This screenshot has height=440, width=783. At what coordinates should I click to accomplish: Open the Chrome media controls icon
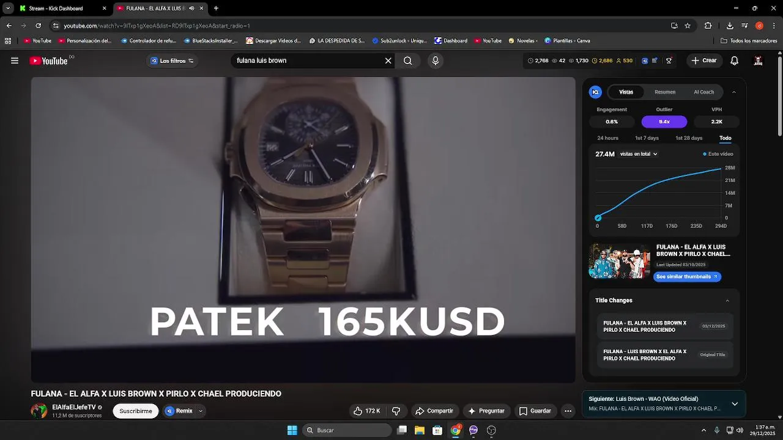pos(744,26)
